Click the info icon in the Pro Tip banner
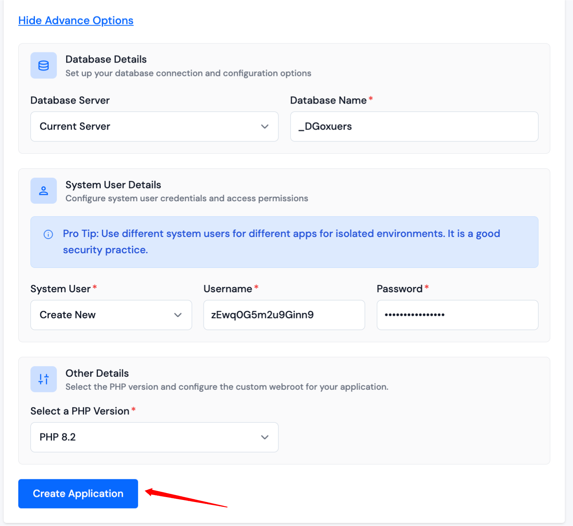573x526 pixels. [48, 234]
